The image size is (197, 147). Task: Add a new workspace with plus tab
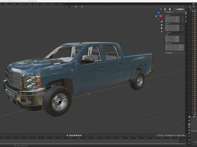click(x=64, y=4)
